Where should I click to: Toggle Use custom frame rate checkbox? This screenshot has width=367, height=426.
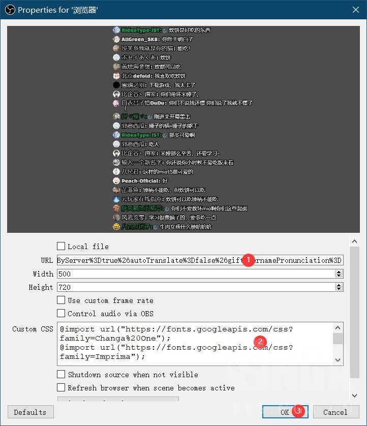pos(61,300)
